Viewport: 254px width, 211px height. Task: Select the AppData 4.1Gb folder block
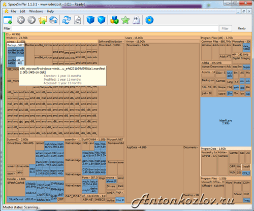click(x=154, y=174)
